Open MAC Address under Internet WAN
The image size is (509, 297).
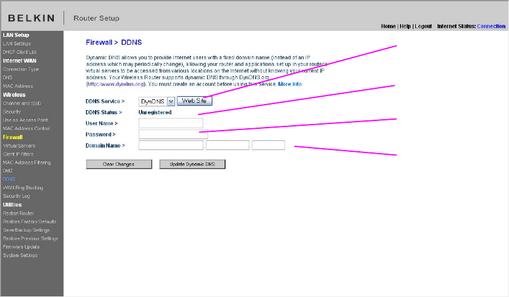point(18,86)
